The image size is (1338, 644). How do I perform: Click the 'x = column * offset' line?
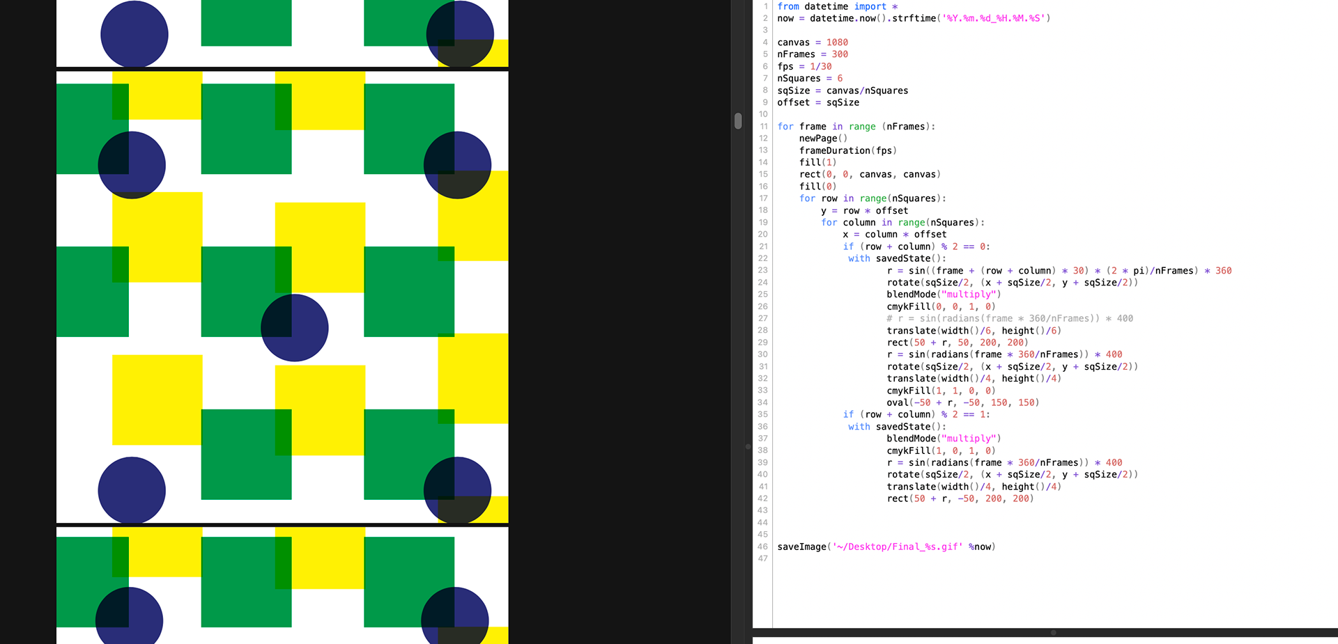[895, 235]
